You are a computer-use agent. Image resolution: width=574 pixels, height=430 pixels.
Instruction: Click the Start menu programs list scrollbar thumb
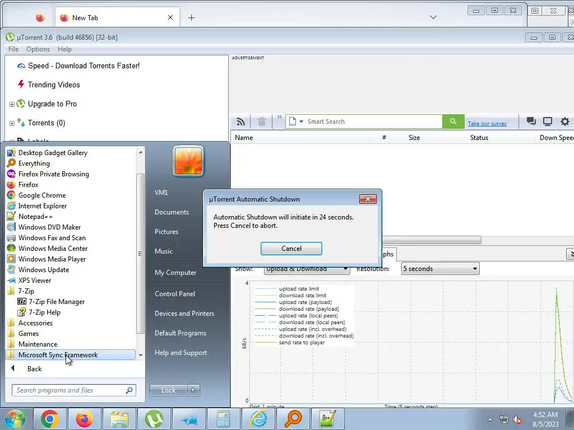(x=140, y=254)
